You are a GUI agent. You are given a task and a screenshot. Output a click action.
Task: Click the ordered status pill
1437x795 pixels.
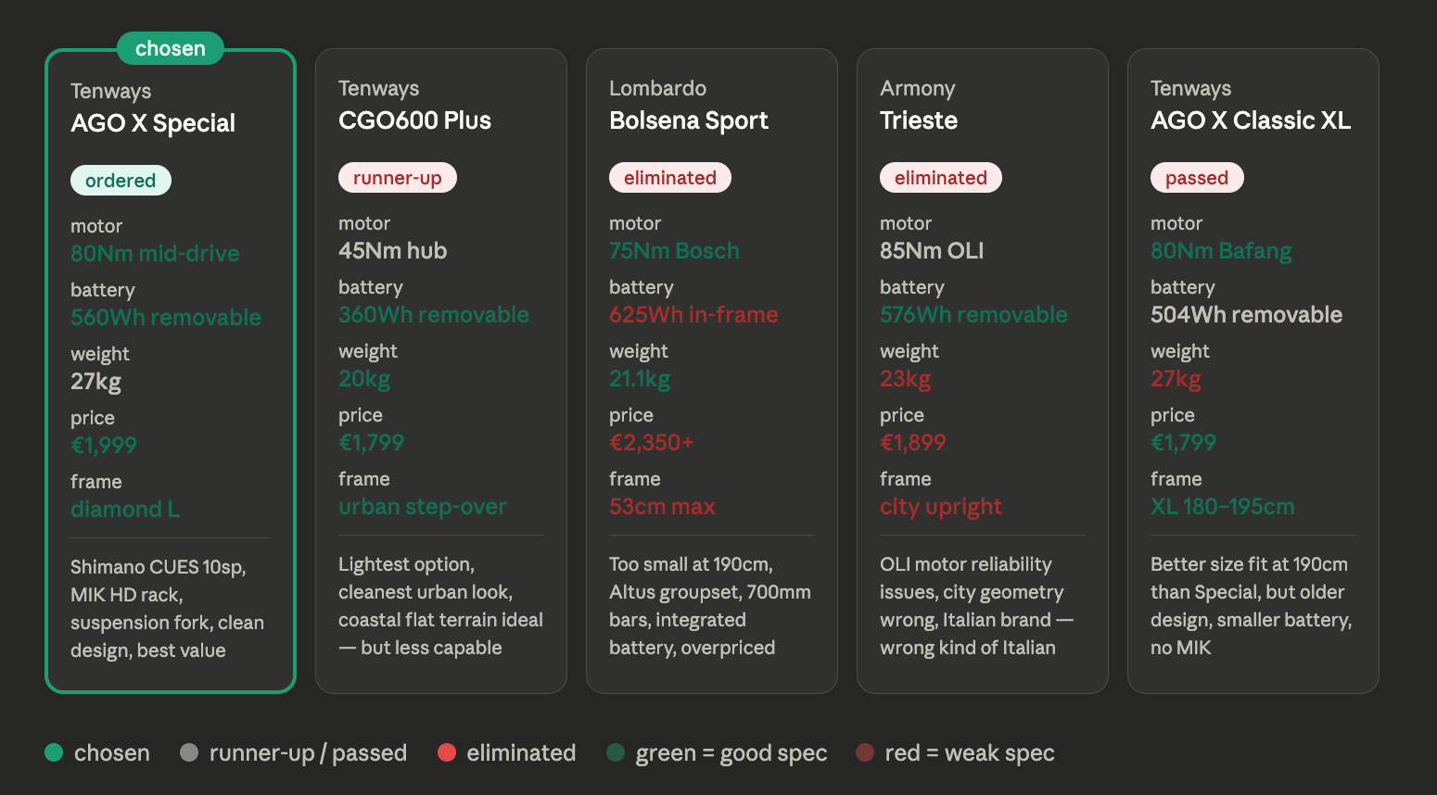click(121, 181)
